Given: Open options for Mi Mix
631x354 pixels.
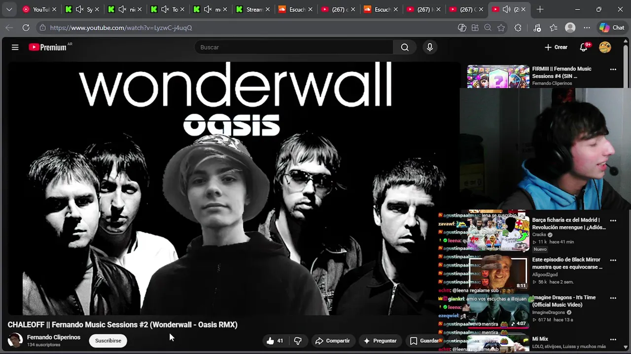Looking at the screenshot, I should pos(613,339).
